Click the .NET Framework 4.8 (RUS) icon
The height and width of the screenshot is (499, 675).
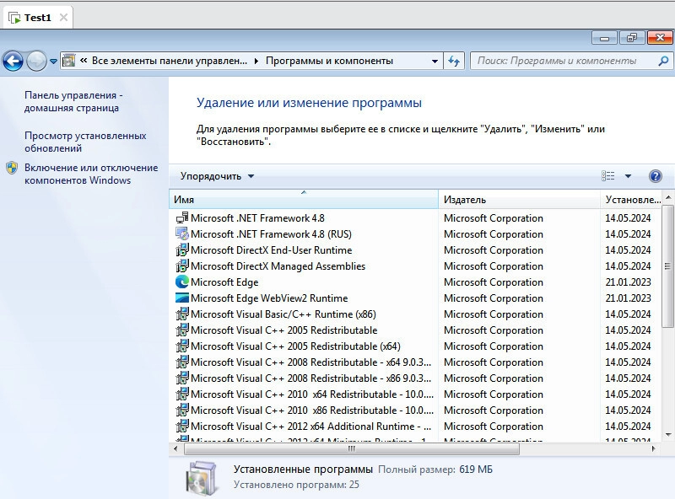pyautogui.click(x=182, y=234)
